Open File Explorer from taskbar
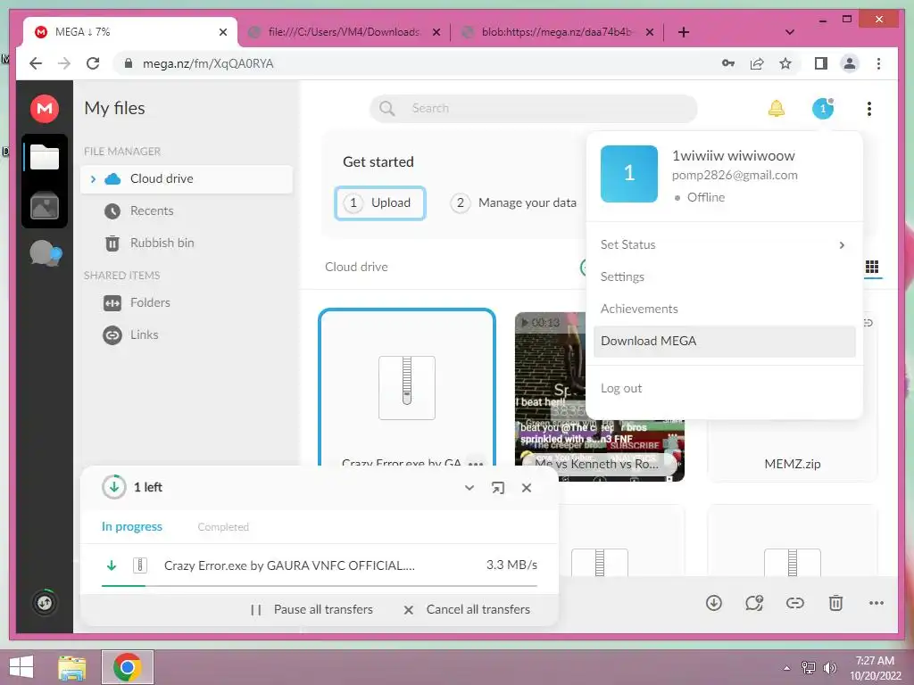This screenshot has height=685, width=914. pos(72,667)
